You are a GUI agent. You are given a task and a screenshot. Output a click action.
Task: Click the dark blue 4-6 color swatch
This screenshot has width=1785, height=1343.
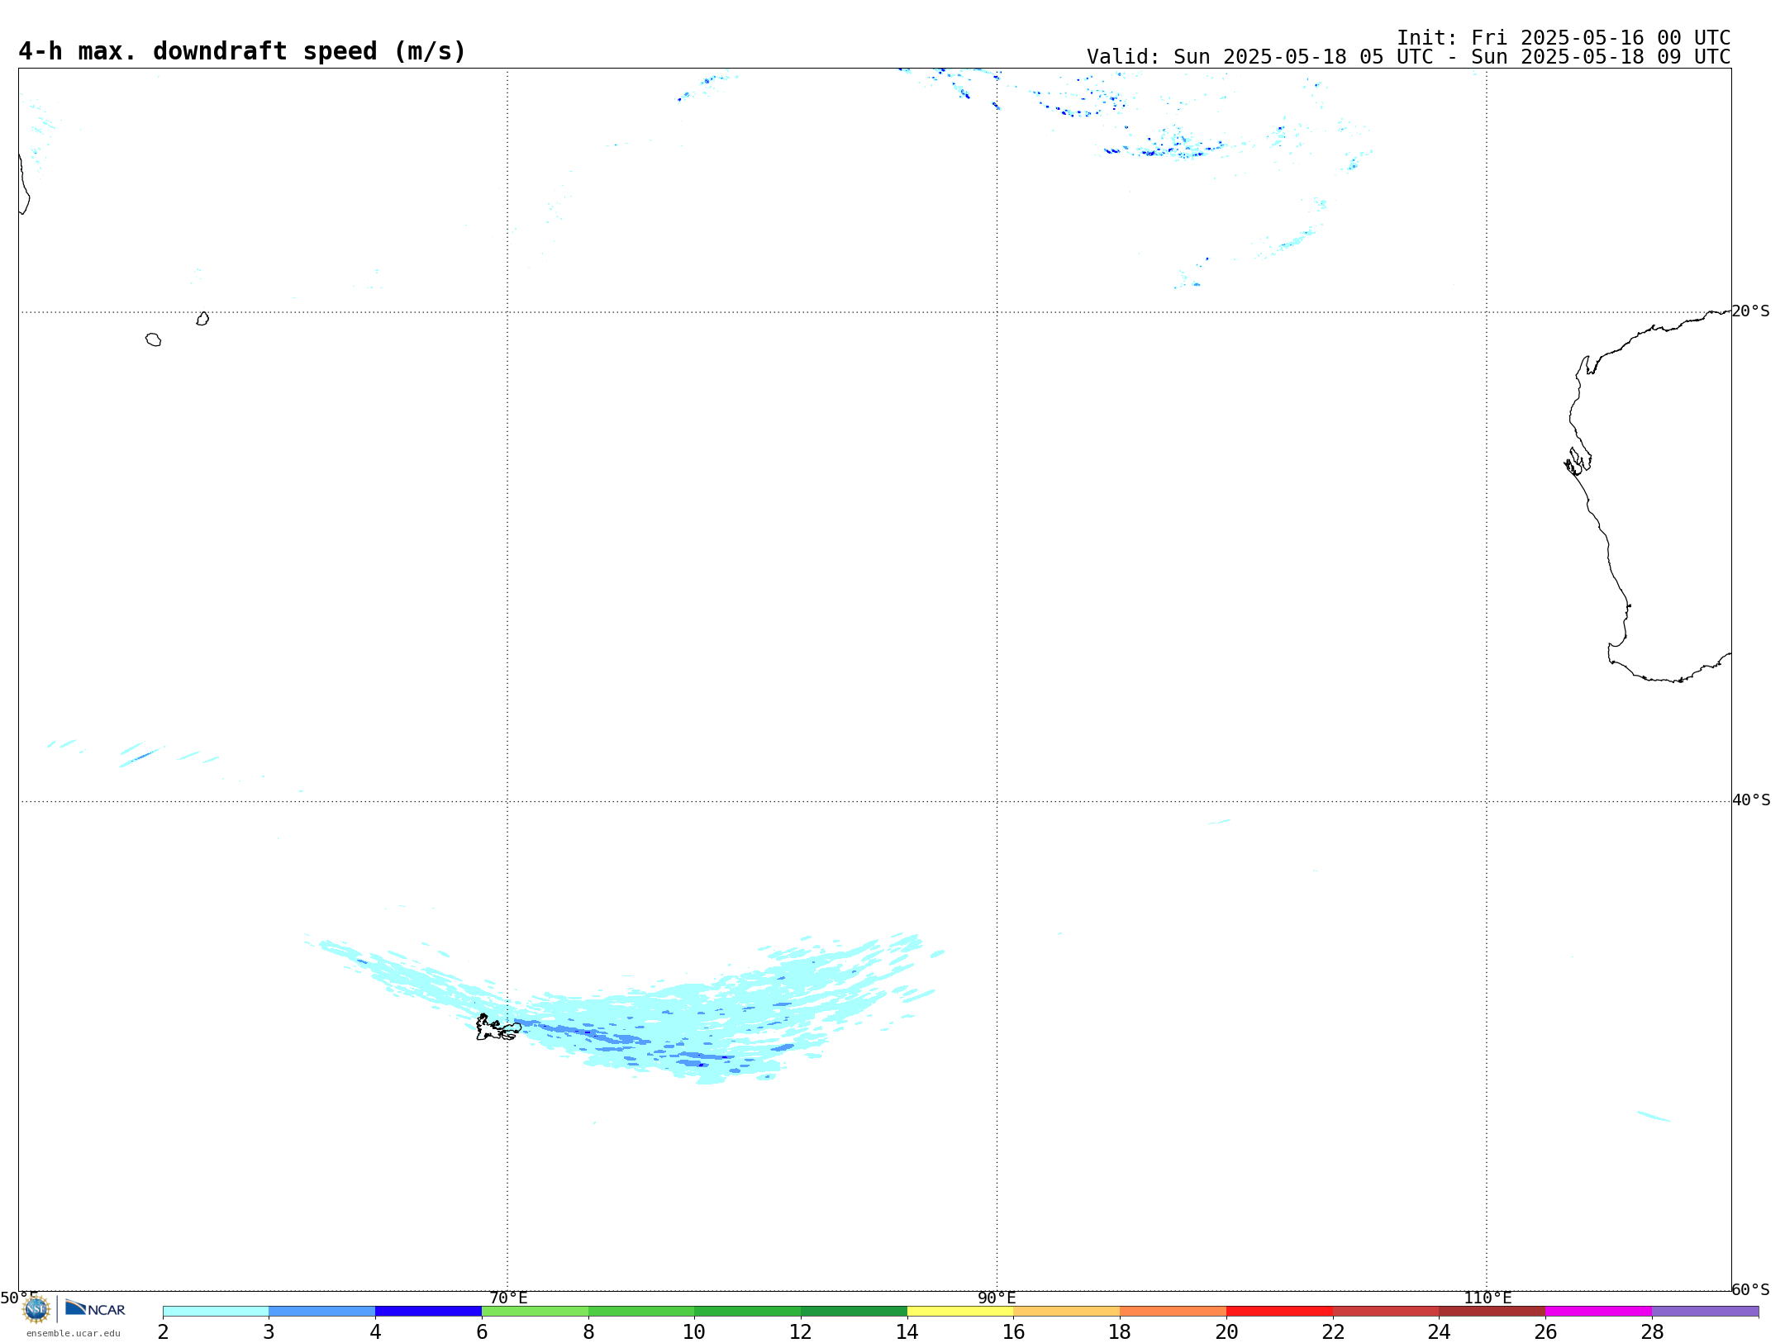[x=429, y=1311]
